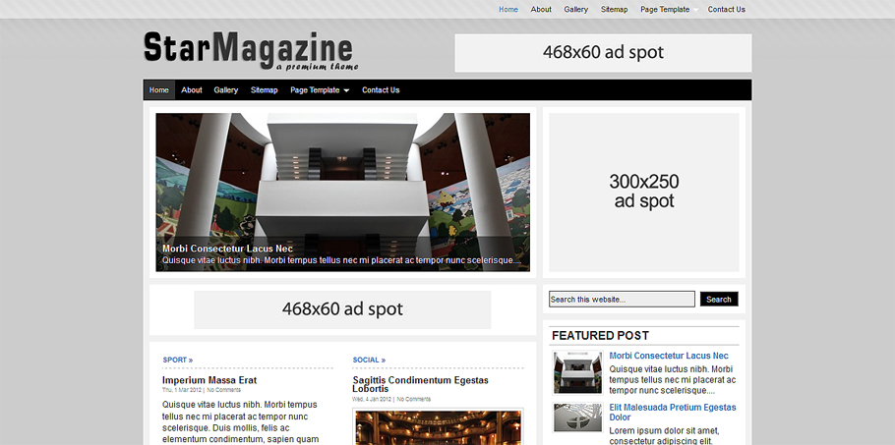Viewport: 895px width, 445px height.
Task: Open featured post Morbi Consectetur Lacus Nec title
Action: (x=669, y=356)
